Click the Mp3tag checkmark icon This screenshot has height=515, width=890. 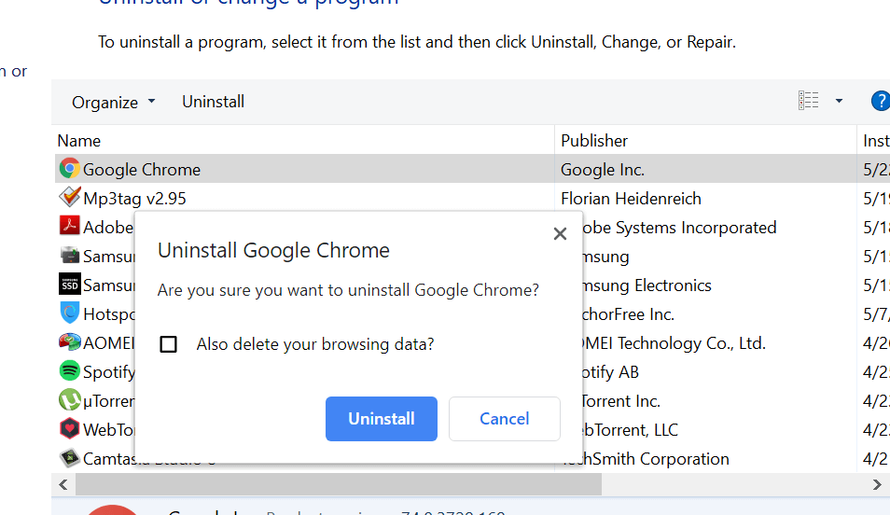coord(69,197)
